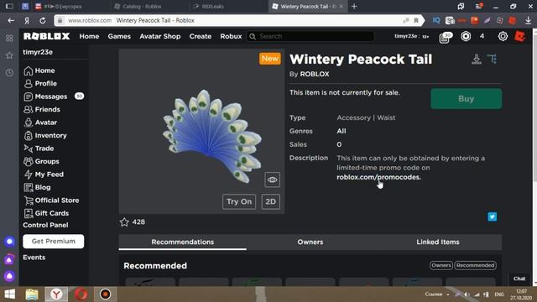Open the settings gear in the Roblox header
537x302 pixels.
pos(503,36)
